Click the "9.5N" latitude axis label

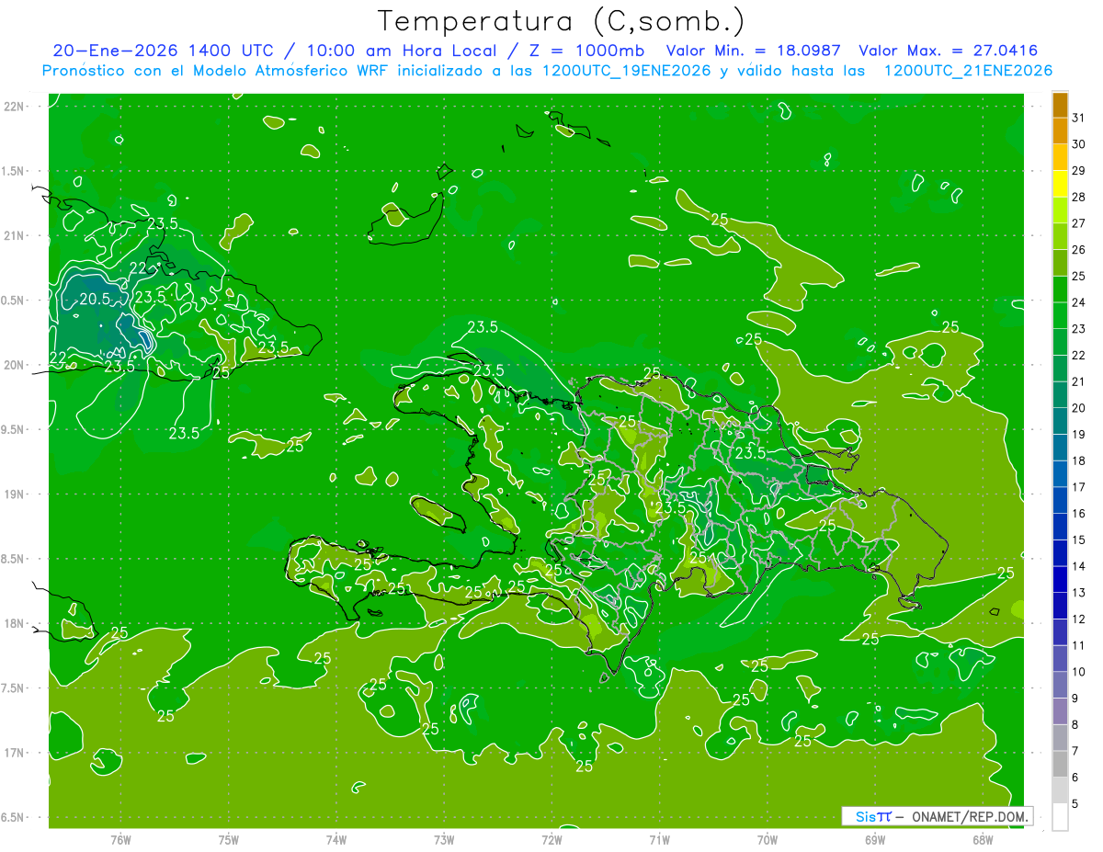click(x=14, y=429)
